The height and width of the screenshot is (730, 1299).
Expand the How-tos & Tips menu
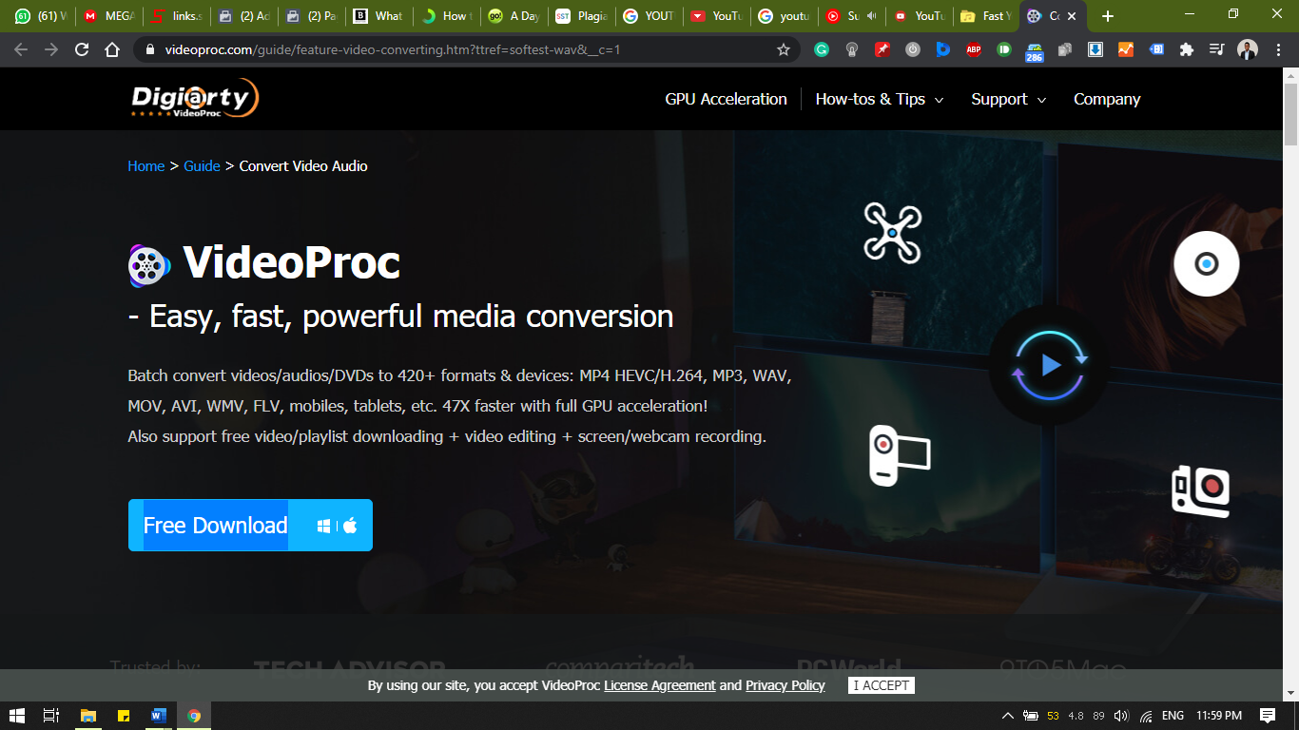(x=880, y=99)
